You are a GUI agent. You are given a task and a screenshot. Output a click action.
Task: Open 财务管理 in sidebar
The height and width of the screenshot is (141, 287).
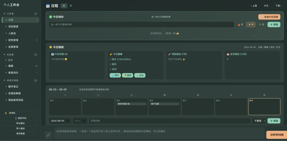[20, 40]
